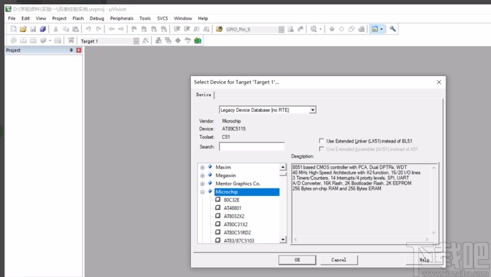Image resolution: width=491 pixels, height=277 pixels.
Task: Open a file with folder icon
Action: tap(23, 29)
